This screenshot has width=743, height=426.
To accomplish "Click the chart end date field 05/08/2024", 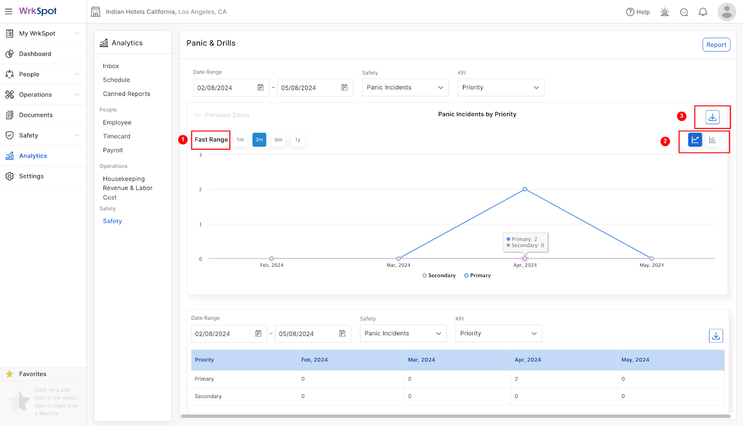I will point(315,88).
